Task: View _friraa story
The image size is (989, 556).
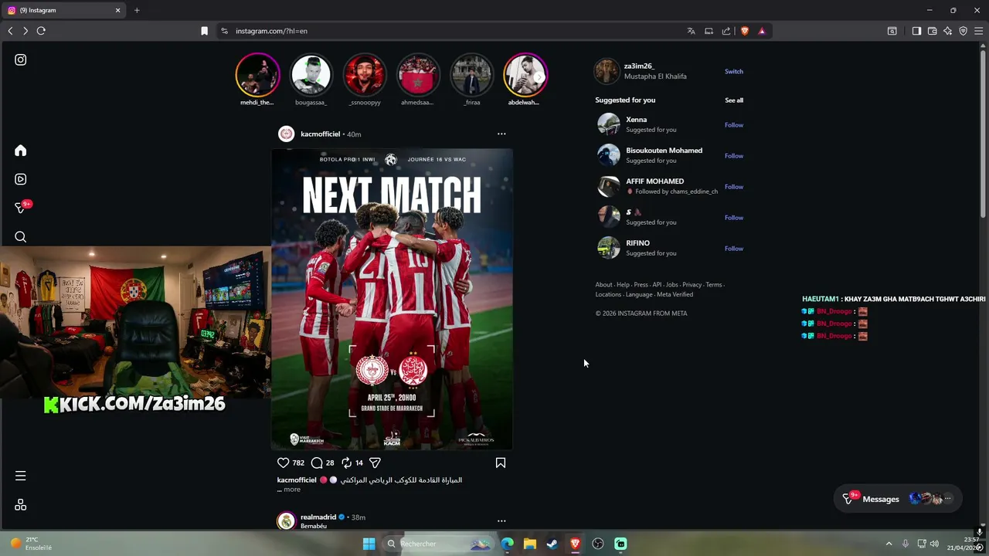Action: (x=472, y=75)
